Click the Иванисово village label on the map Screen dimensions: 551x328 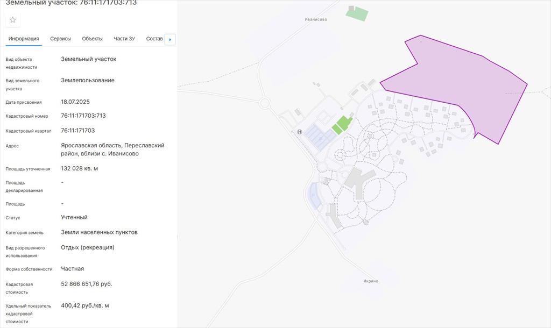click(x=316, y=19)
